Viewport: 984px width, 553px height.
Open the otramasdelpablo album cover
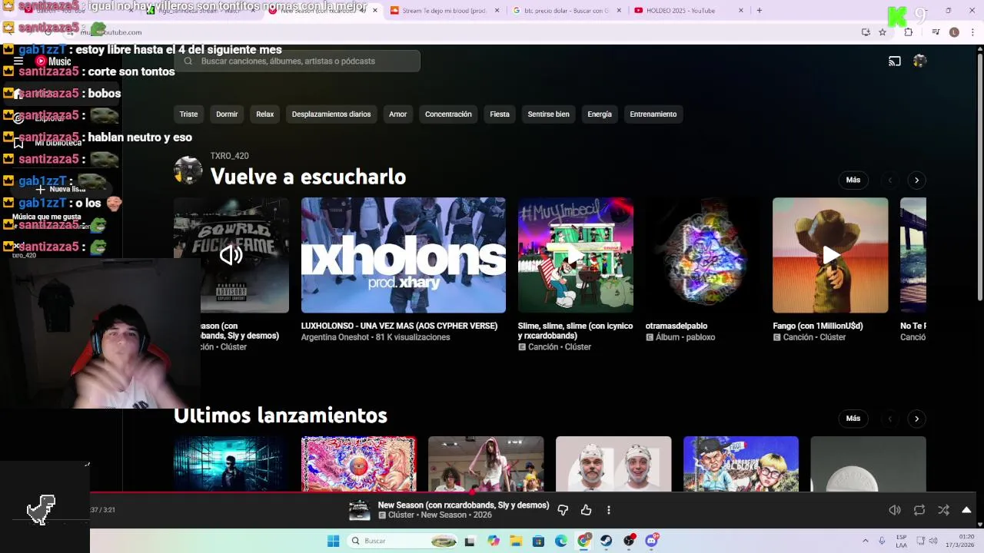[x=703, y=255]
